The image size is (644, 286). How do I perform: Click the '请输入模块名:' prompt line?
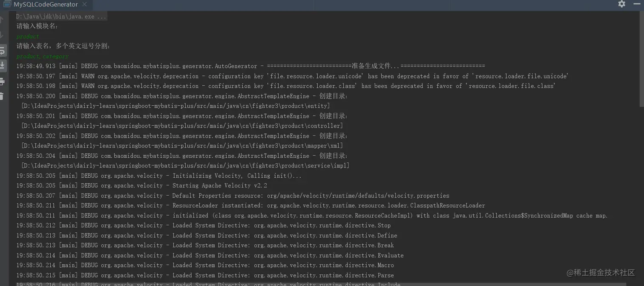[x=37, y=26]
